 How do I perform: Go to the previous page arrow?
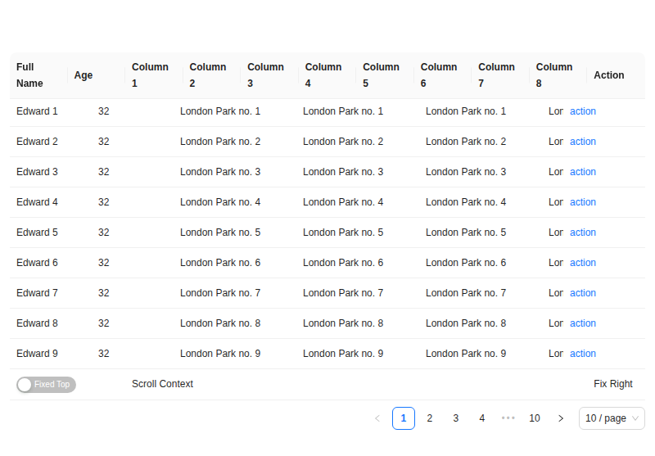point(377,418)
